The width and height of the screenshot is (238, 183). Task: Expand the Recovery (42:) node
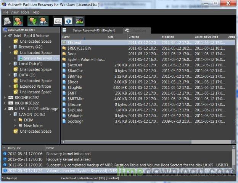point(10,47)
